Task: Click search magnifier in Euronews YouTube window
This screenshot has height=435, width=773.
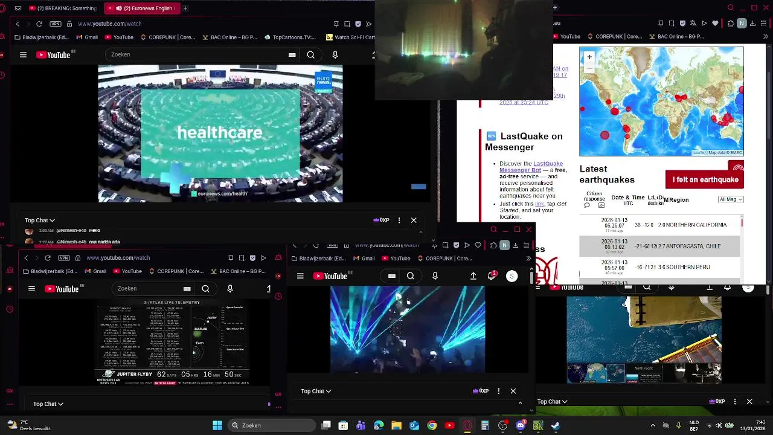Action: click(x=310, y=55)
